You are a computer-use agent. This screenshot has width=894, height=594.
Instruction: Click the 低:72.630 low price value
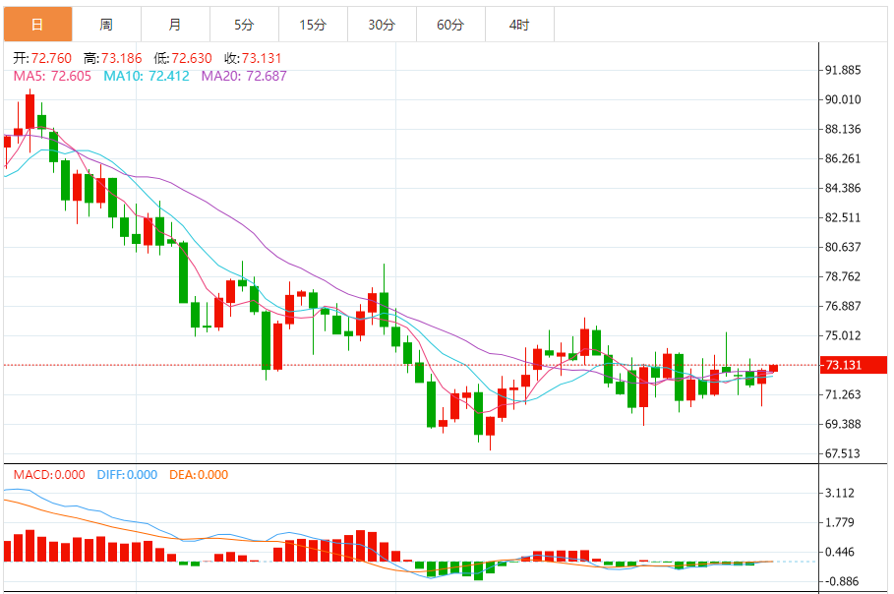point(183,58)
